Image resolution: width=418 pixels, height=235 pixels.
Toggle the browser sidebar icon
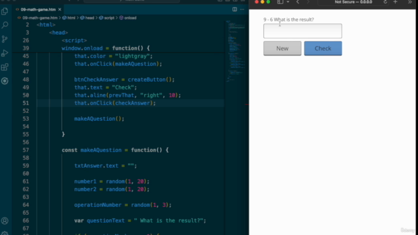(280, 2)
